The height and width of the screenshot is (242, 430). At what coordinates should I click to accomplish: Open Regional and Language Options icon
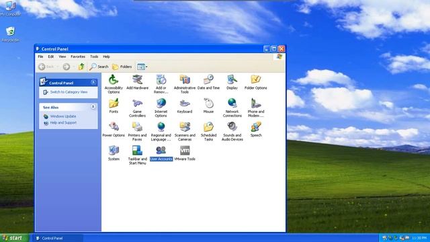[161, 131]
